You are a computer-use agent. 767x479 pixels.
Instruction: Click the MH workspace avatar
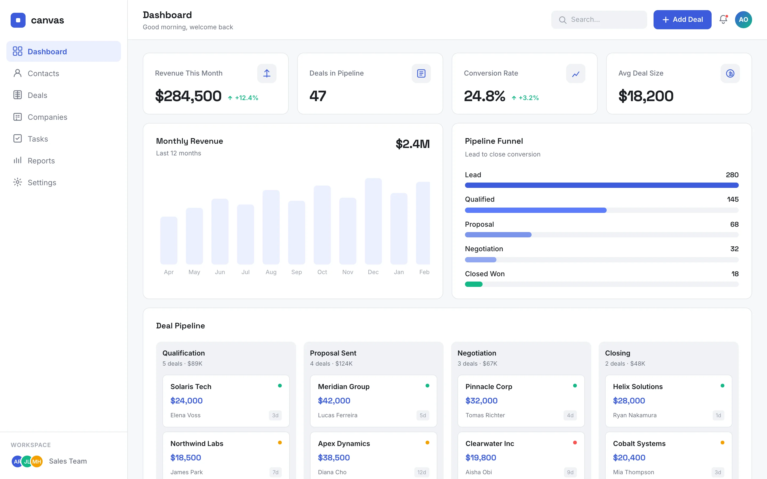(x=36, y=461)
